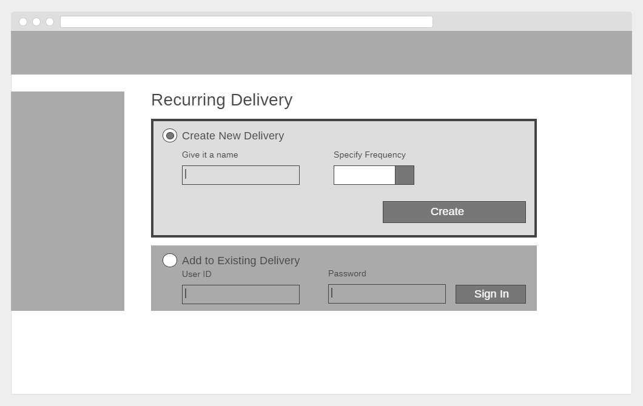Click the Specify Frequency field label
Viewport: 643px width, 406px height.
369,155
